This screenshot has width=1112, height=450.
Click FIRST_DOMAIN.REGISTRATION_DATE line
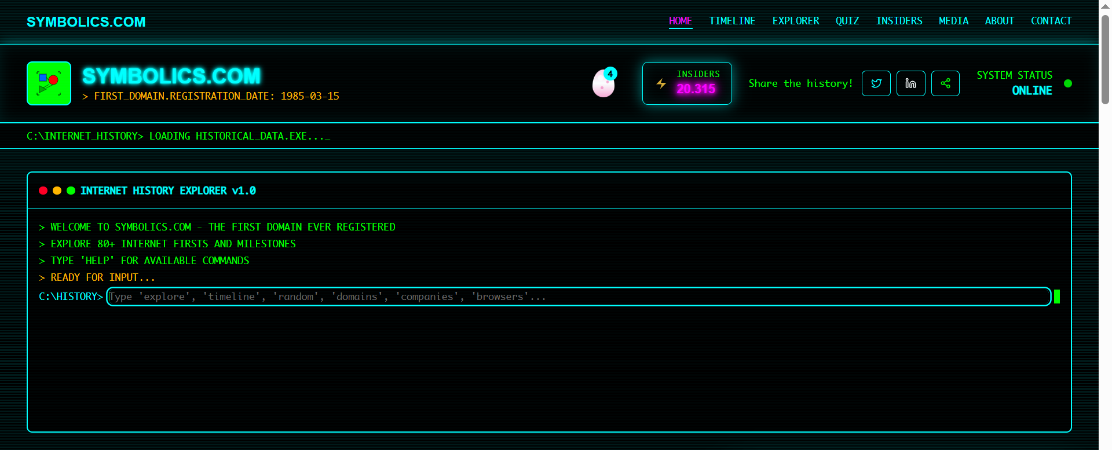[211, 96]
